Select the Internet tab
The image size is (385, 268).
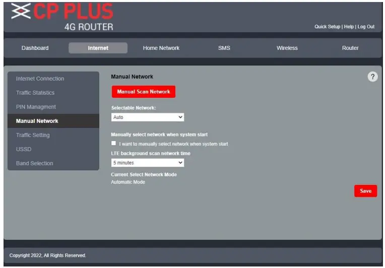pos(98,48)
